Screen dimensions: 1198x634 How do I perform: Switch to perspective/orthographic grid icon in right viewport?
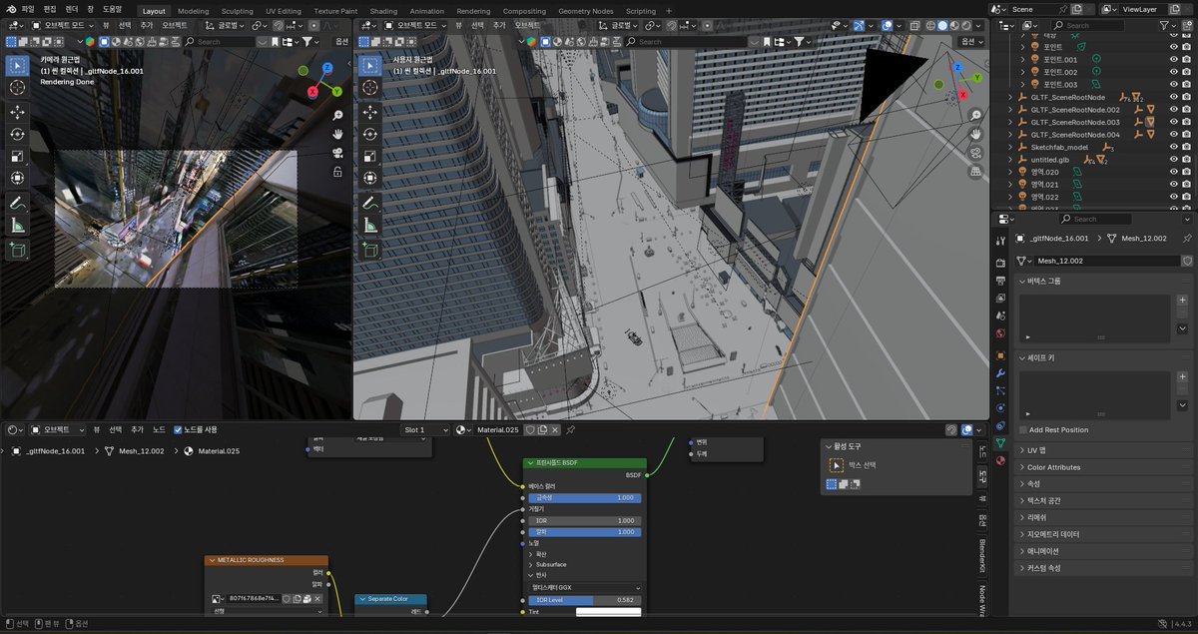(976, 172)
